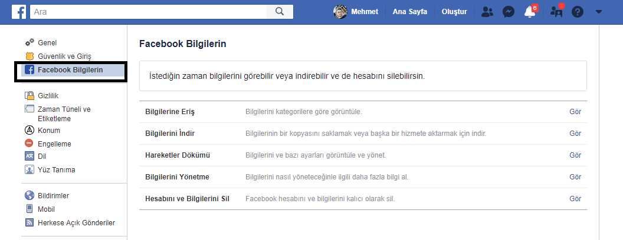Click 'Bilgilerini kategorilere göre görüntüle.' description

point(304,112)
